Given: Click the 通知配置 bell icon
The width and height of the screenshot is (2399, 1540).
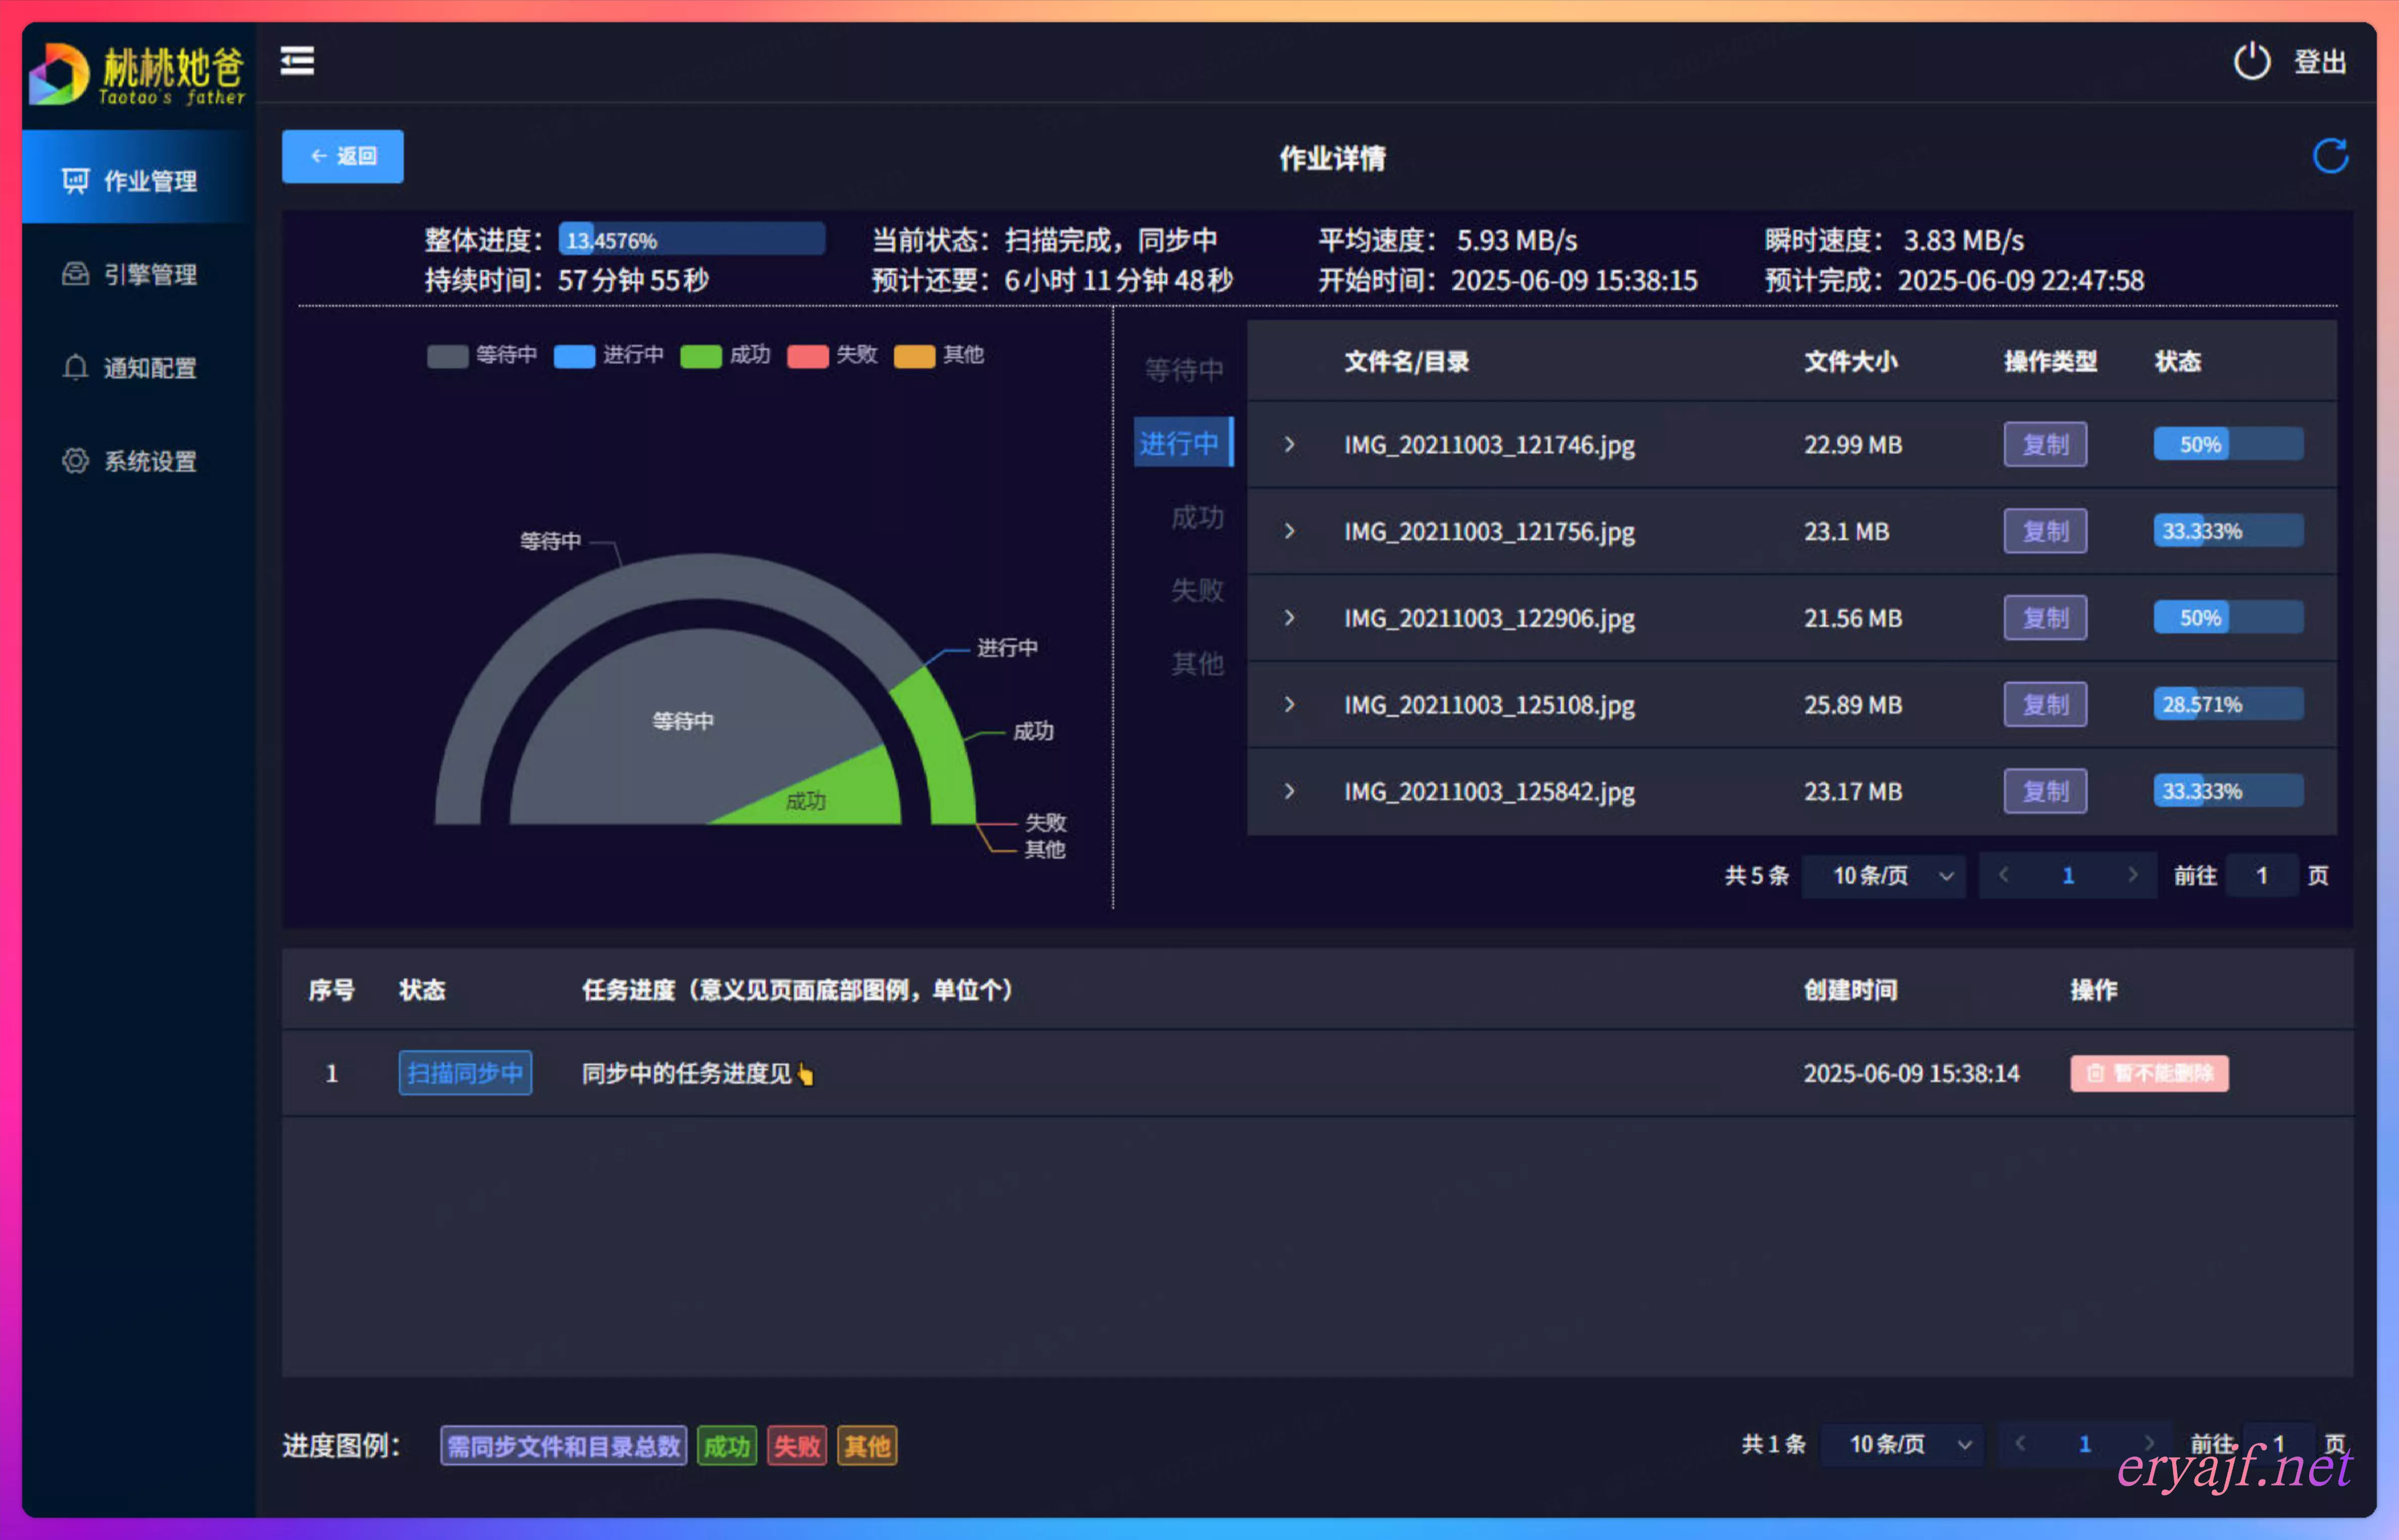Looking at the screenshot, I should [x=75, y=367].
